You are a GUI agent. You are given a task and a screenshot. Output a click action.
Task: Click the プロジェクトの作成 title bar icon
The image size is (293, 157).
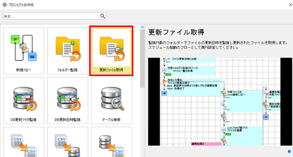(4, 5)
